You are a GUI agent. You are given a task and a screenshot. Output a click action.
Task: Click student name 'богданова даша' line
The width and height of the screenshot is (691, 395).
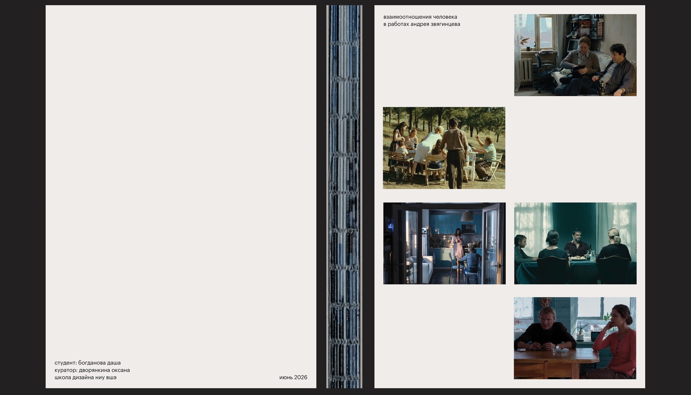pos(88,363)
